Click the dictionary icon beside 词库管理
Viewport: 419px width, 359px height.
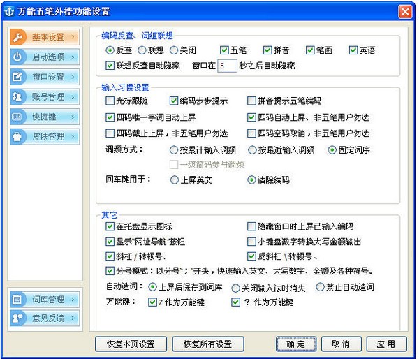click(19, 299)
